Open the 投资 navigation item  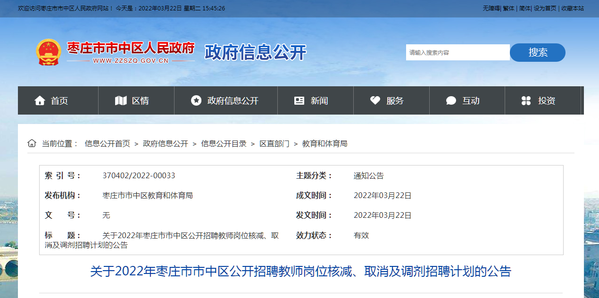[x=543, y=100]
